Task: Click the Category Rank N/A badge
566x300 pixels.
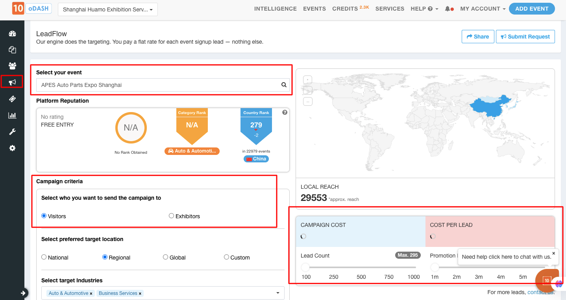Action: coord(192,126)
